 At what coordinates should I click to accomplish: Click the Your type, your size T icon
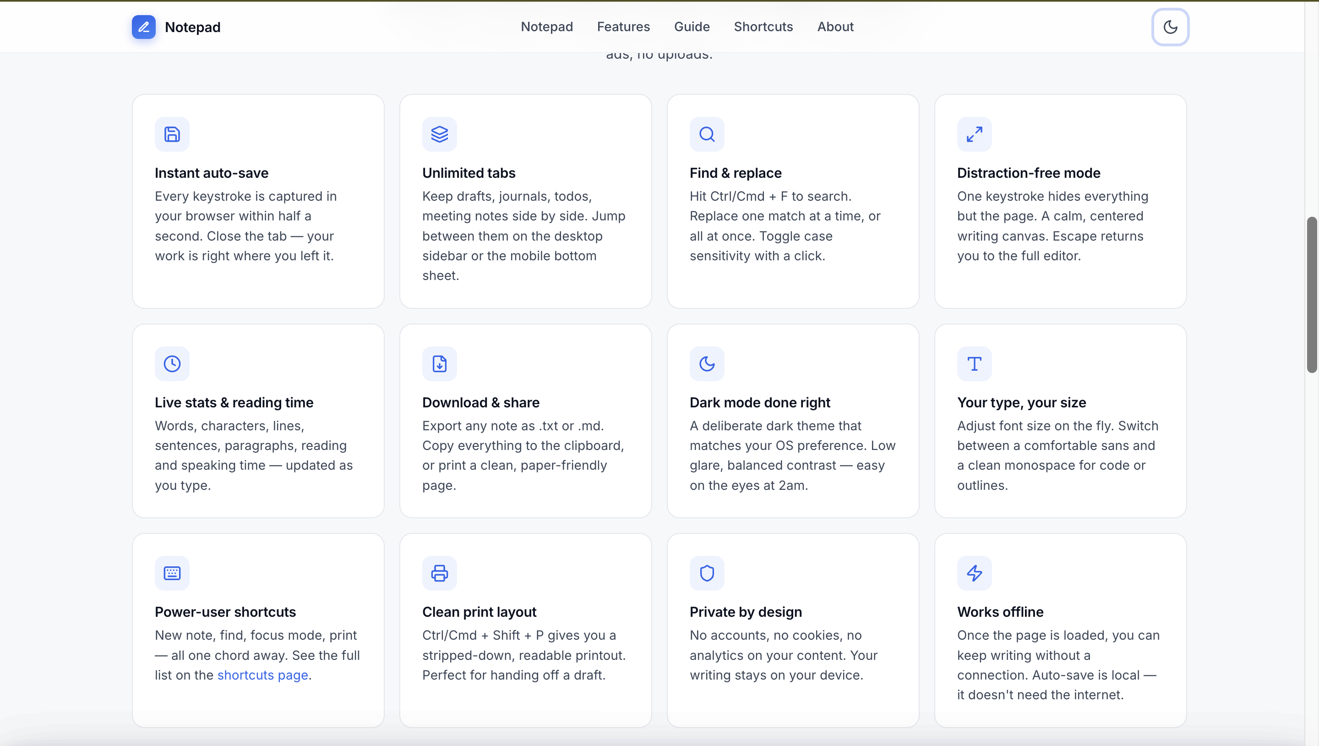975,364
